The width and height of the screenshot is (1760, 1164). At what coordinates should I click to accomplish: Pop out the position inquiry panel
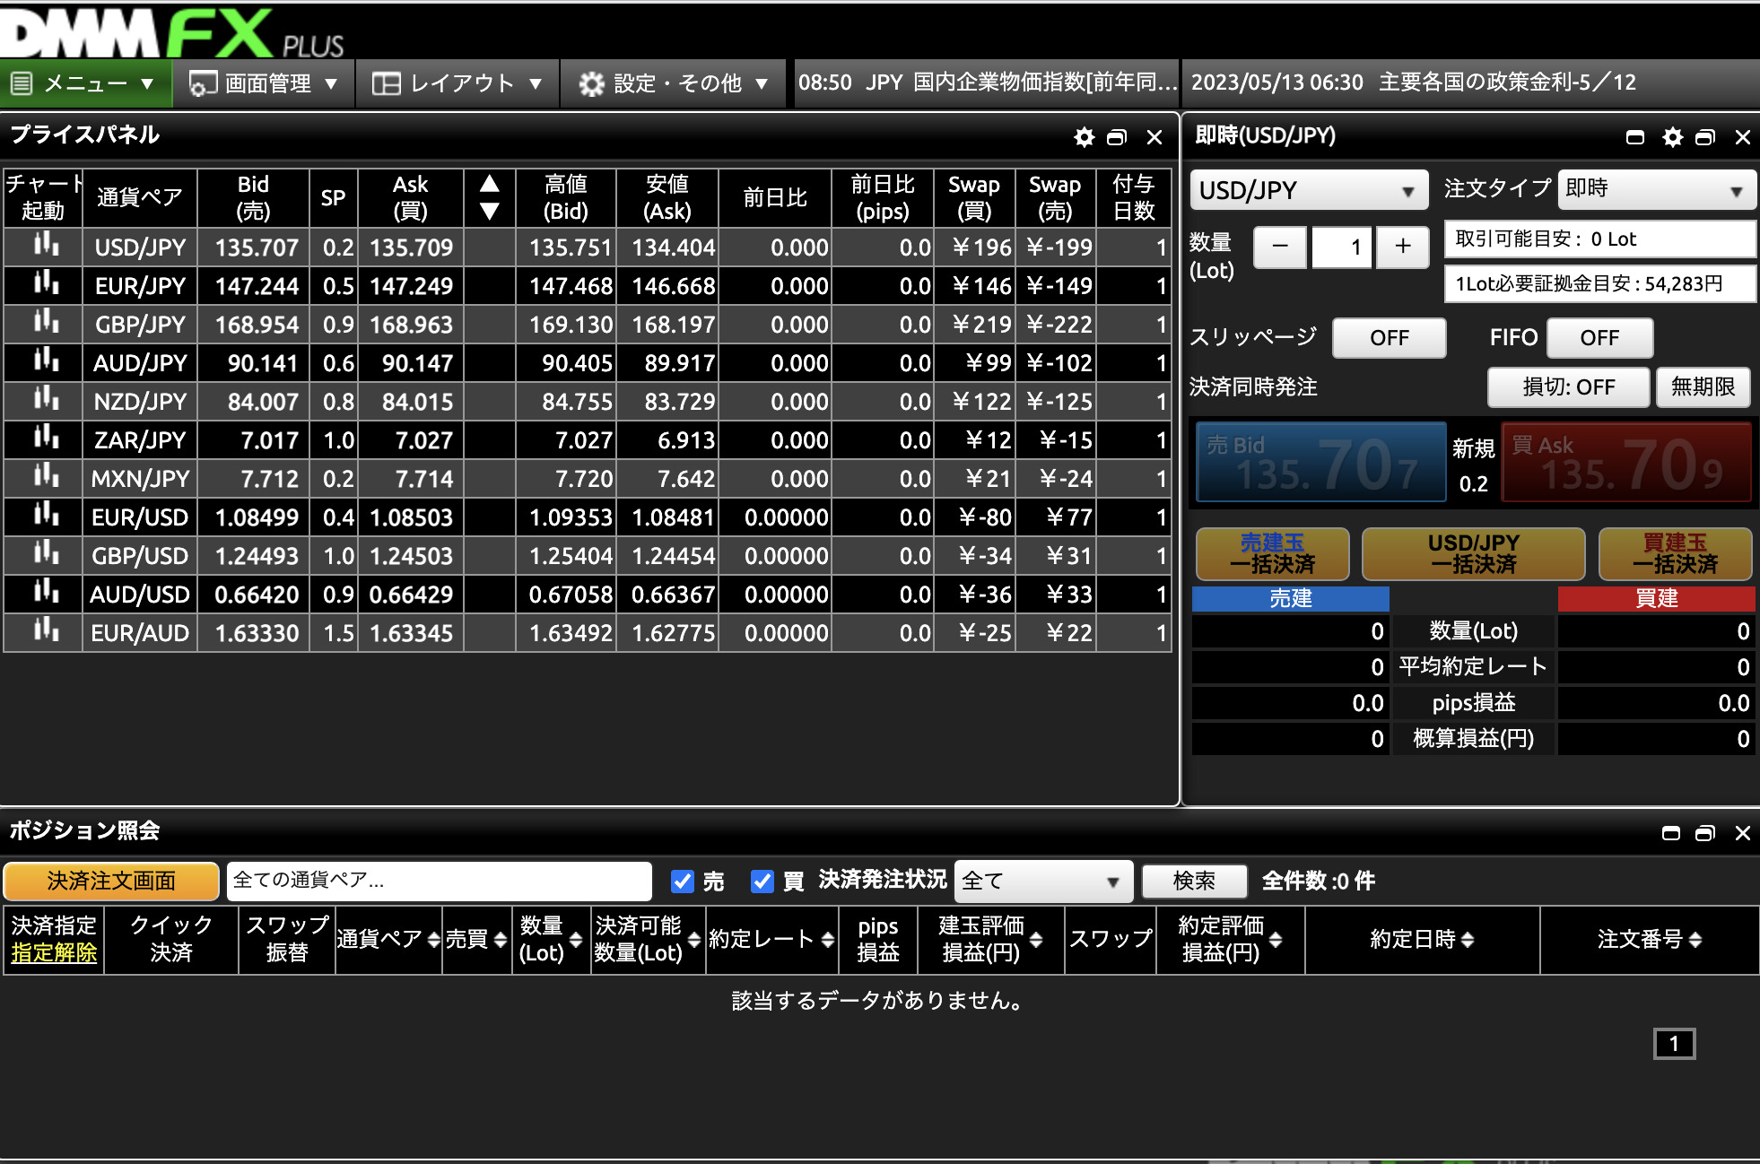pos(1705,833)
